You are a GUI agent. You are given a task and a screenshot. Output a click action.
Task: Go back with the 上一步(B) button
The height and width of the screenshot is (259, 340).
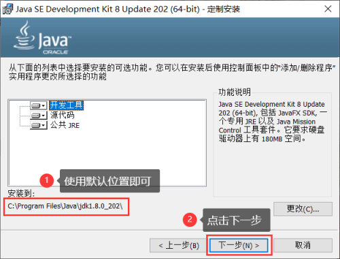pos(179,245)
